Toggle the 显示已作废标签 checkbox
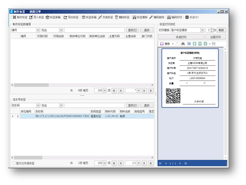 tap(14, 163)
